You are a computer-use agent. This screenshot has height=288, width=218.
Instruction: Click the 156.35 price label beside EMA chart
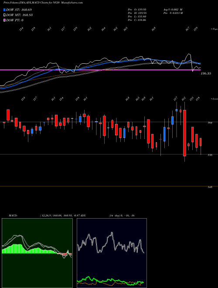tap(206, 73)
